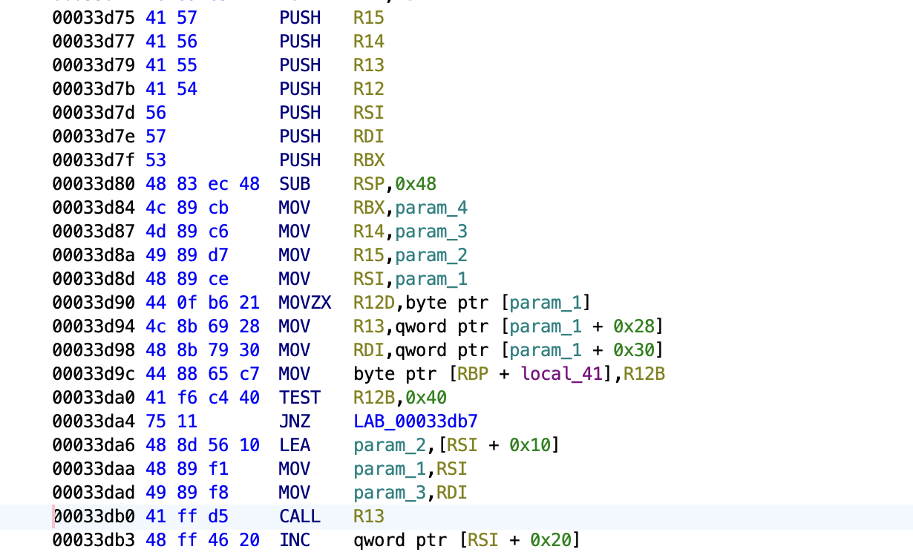
Task: Click the JNZ mnemonic
Action: [x=295, y=421]
